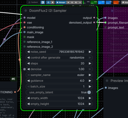Click sampler_name right arrow for next sampler

click(x=90, y=75)
